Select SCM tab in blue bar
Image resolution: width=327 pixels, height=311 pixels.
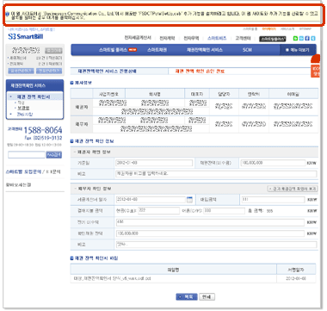(x=247, y=50)
